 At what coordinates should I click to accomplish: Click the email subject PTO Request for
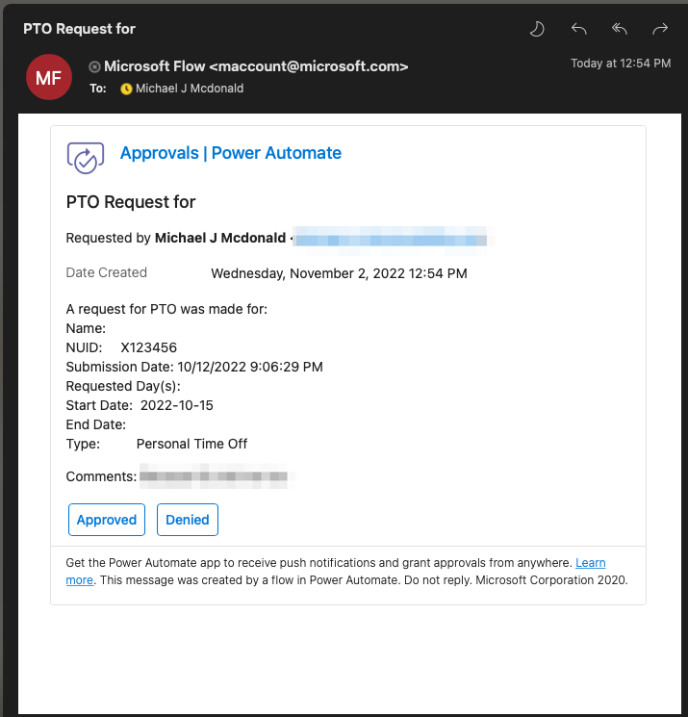pos(79,29)
